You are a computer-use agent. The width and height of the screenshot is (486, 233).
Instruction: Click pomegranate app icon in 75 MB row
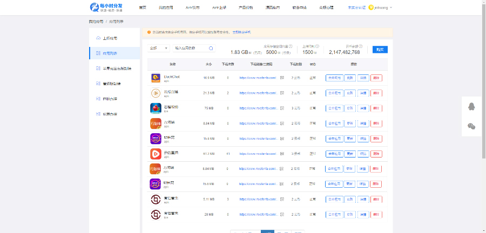pos(156,108)
